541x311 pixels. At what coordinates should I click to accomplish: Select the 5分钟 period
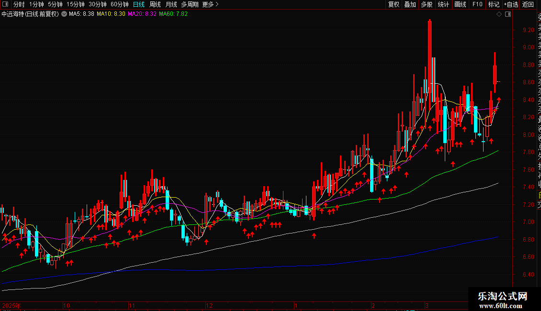[55, 4]
